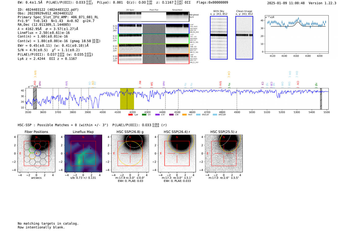The height and width of the screenshot is (241, 354).
Task: Select the 'ID: 4024403122' line
Action: tap(48, 10)
